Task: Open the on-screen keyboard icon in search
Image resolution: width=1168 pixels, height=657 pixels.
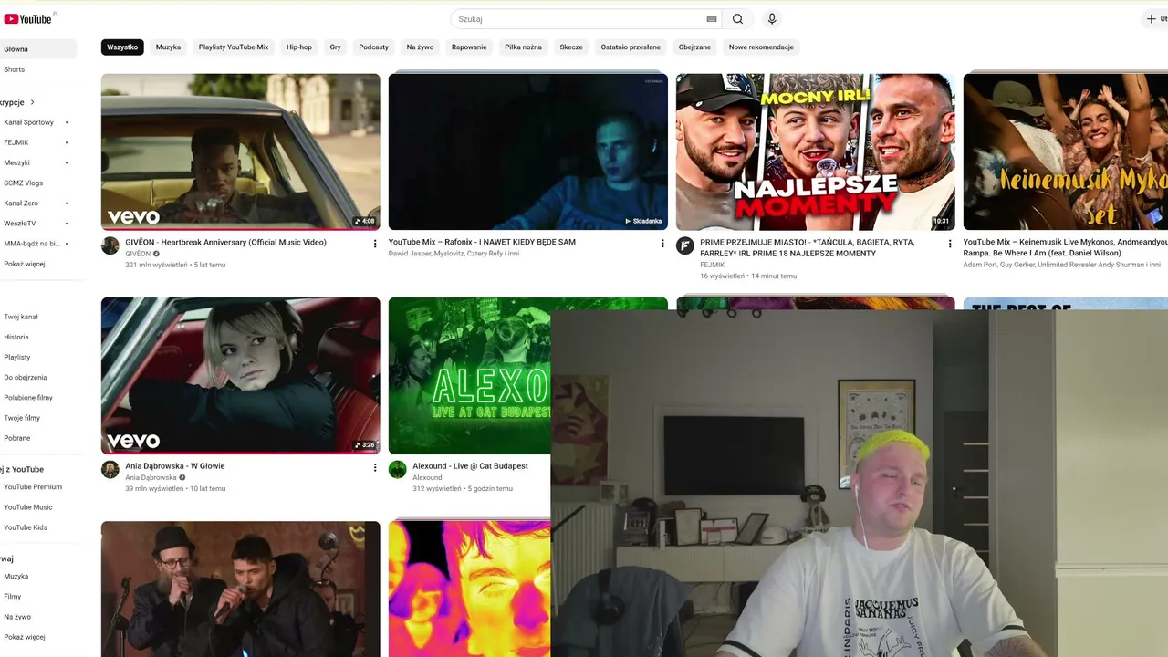Action: click(x=712, y=19)
